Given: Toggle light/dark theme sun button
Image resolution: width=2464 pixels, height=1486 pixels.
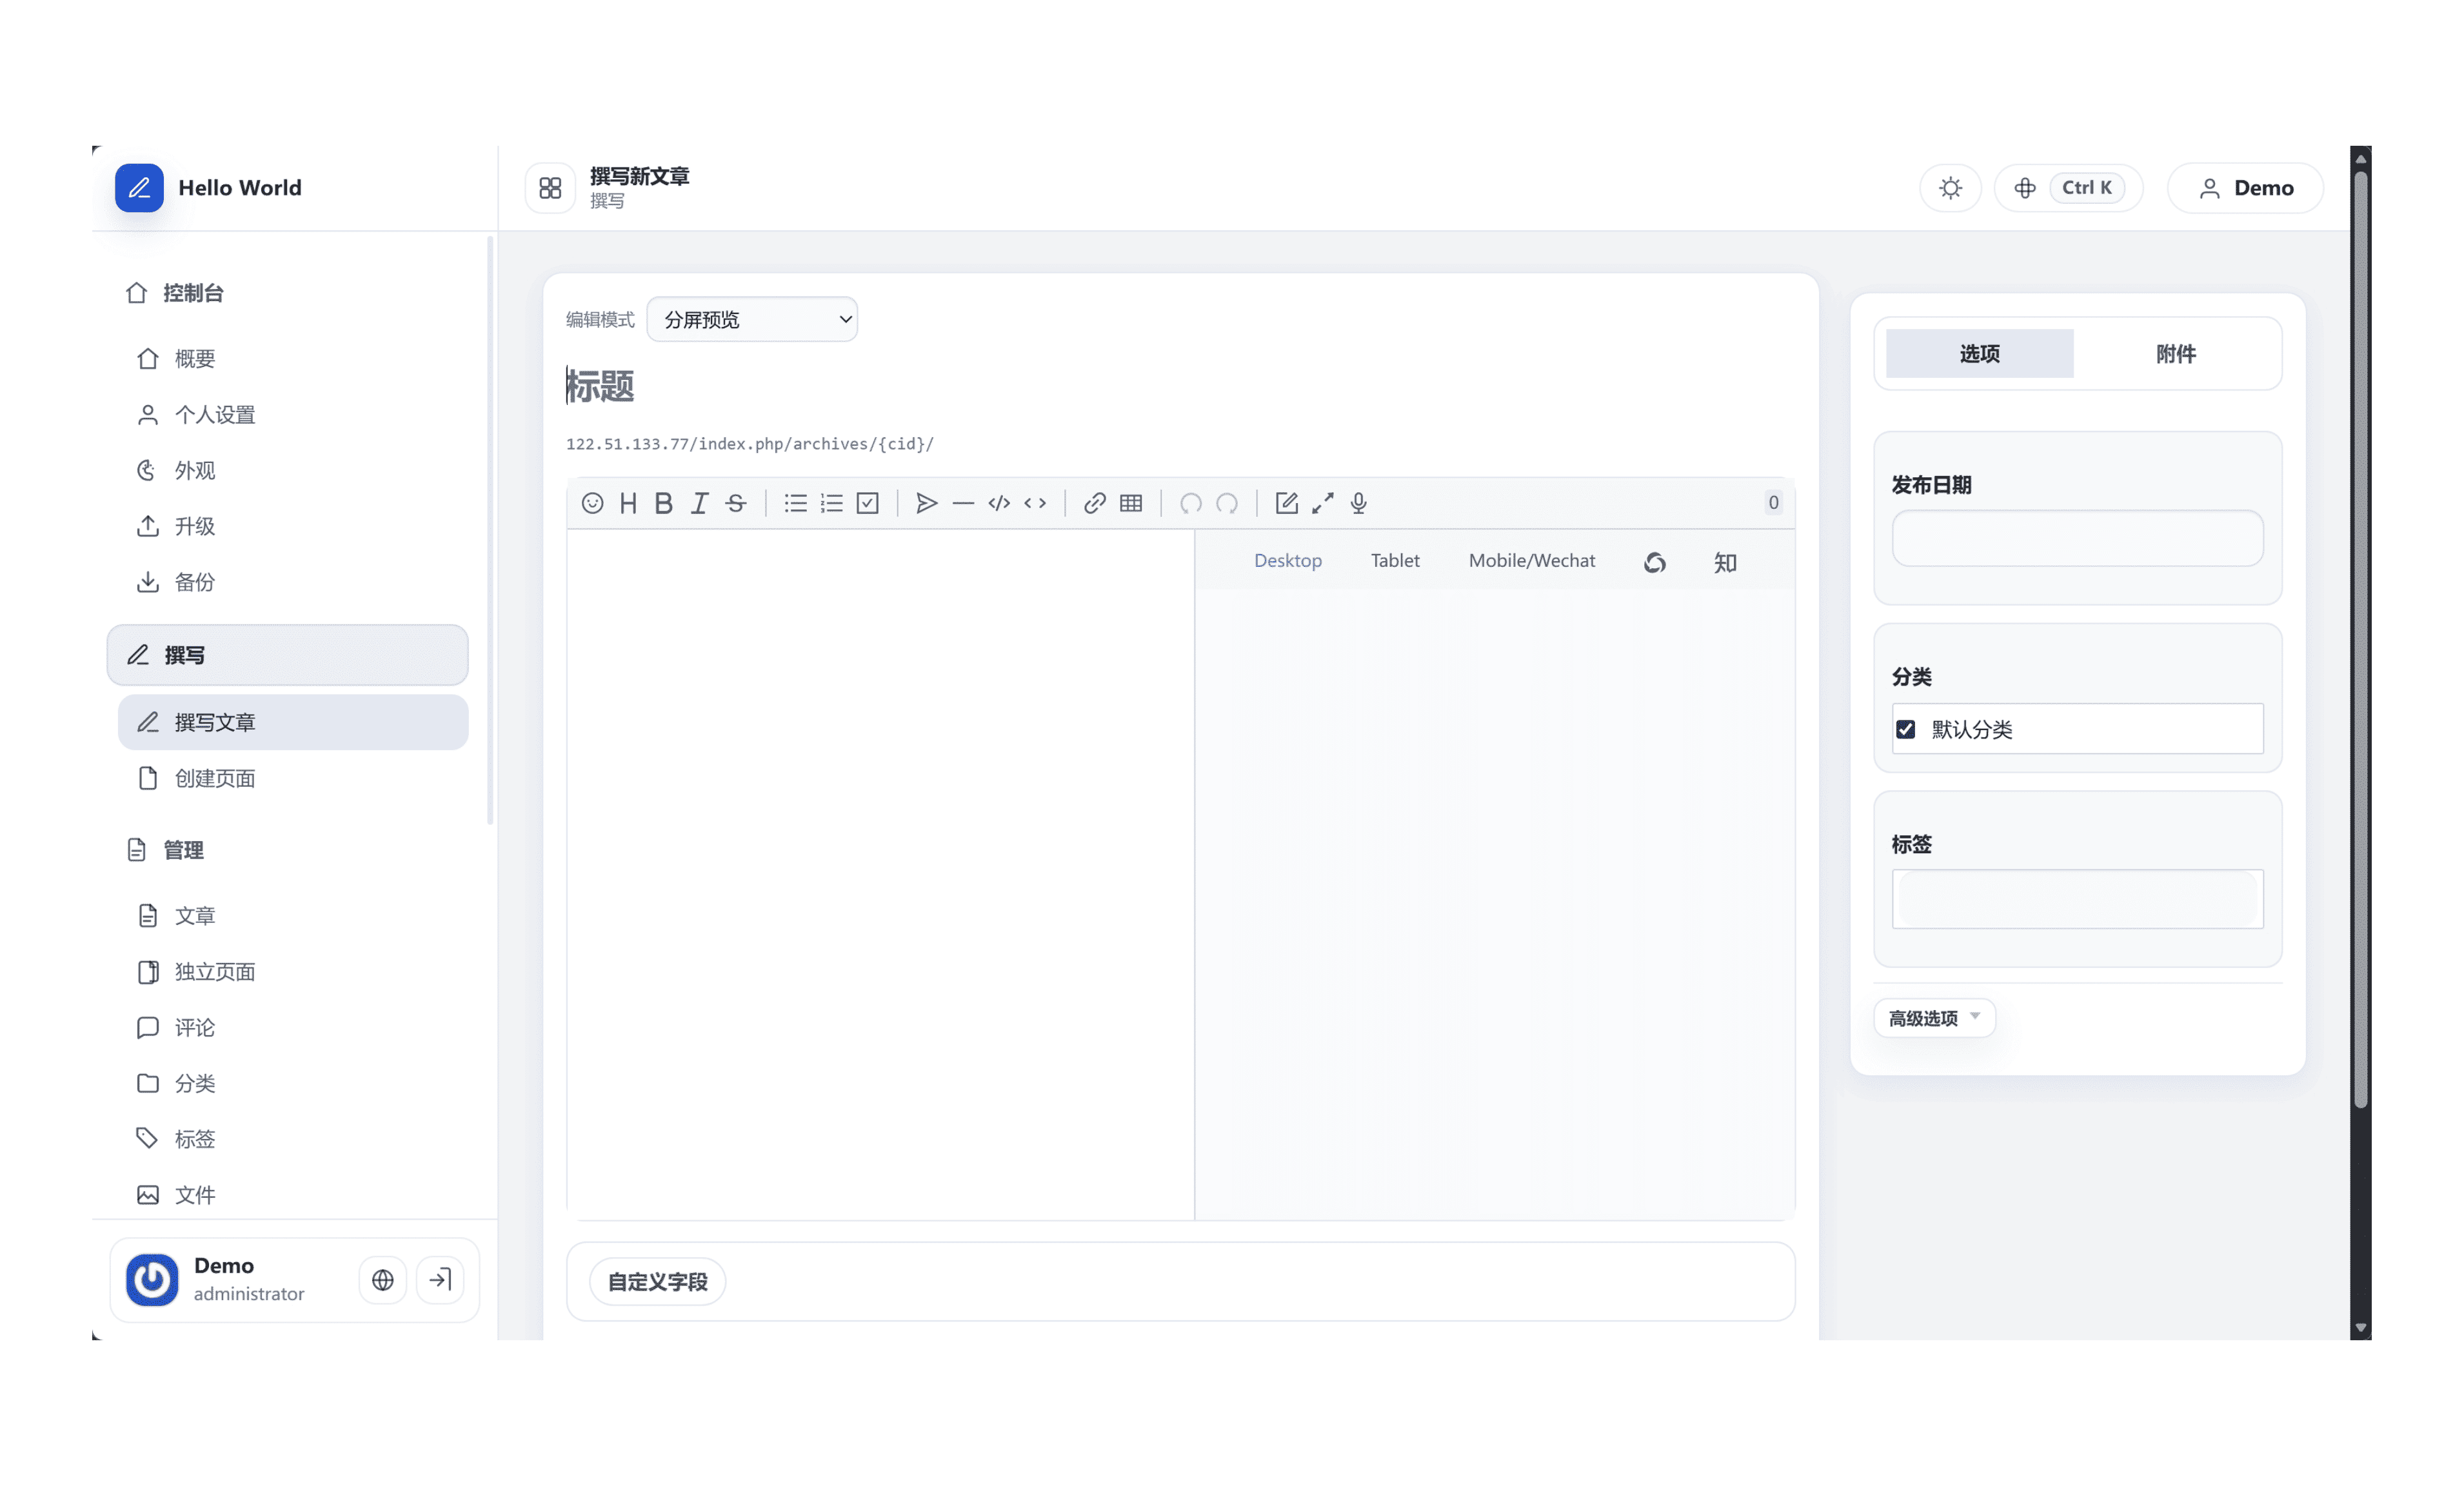Looking at the screenshot, I should tap(1950, 188).
